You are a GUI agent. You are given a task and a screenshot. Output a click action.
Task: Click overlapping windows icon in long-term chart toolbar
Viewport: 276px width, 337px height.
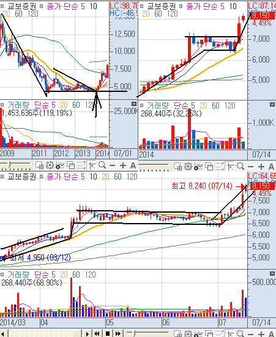(x=70, y=165)
